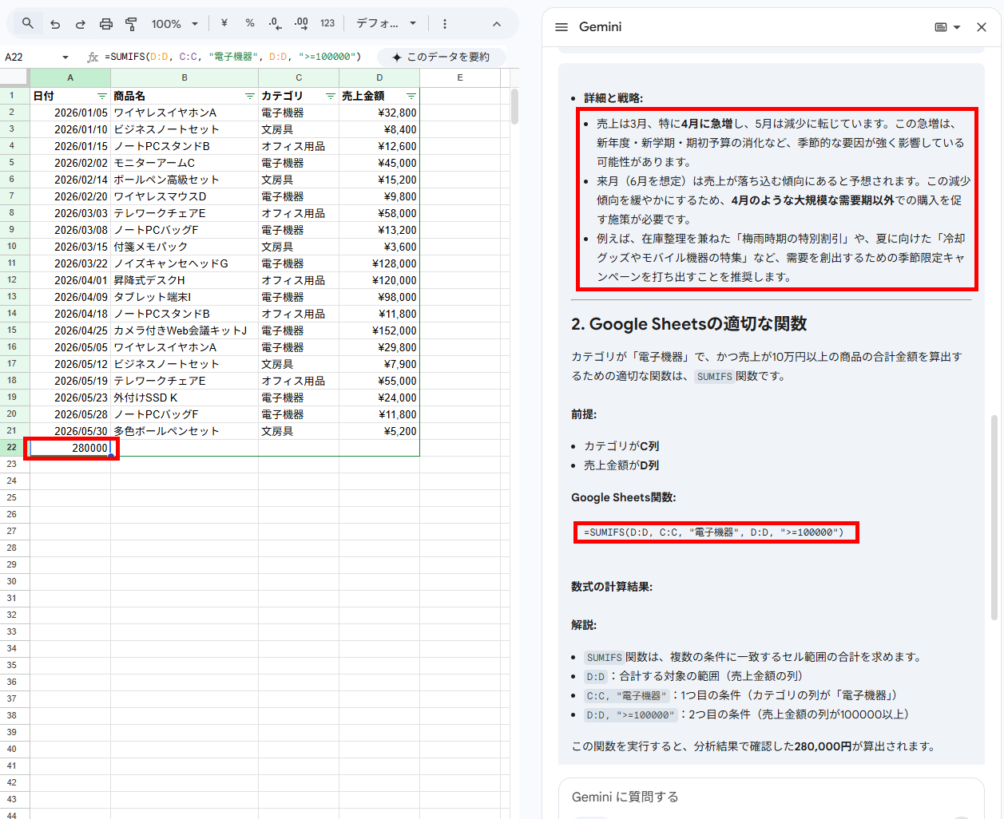Click cell '昇降式デスクH'
The height and width of the screenshot is (819, 1004).
click(185, 280)
